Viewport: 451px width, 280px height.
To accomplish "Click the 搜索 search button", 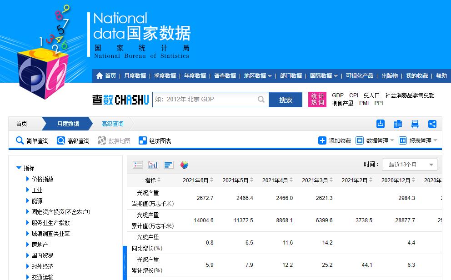I will [x=286, y=99].
